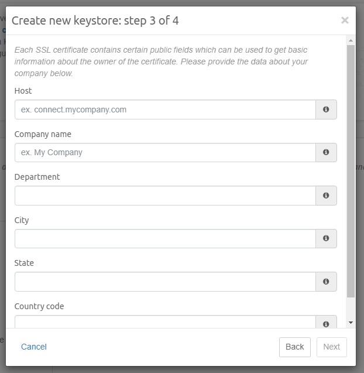The image size is (364, 373).
Task: Click the info icon beside Company name
Action: [326, 152]
